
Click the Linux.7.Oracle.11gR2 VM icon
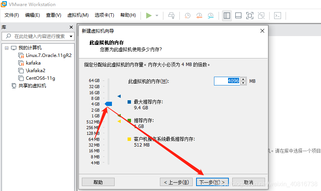21,55
